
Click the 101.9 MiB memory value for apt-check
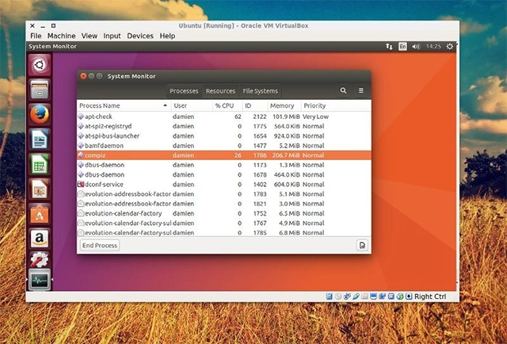click(x=286, y=117)
